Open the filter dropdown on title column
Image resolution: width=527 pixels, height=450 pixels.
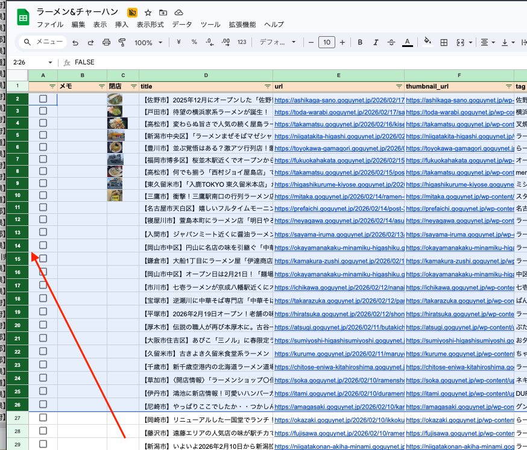(268, 86)
